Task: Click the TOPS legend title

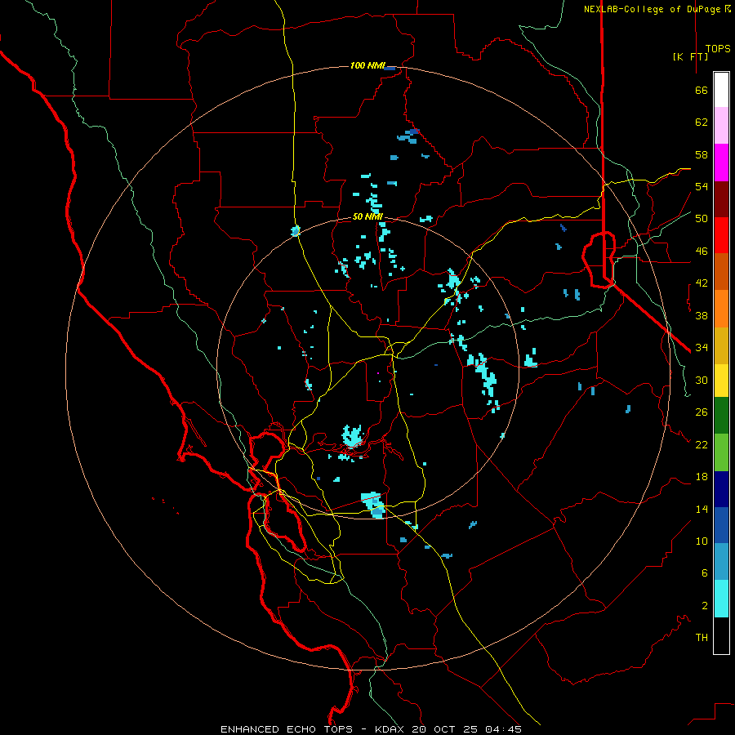Action: pyautogui.click(x=718, y=49)
